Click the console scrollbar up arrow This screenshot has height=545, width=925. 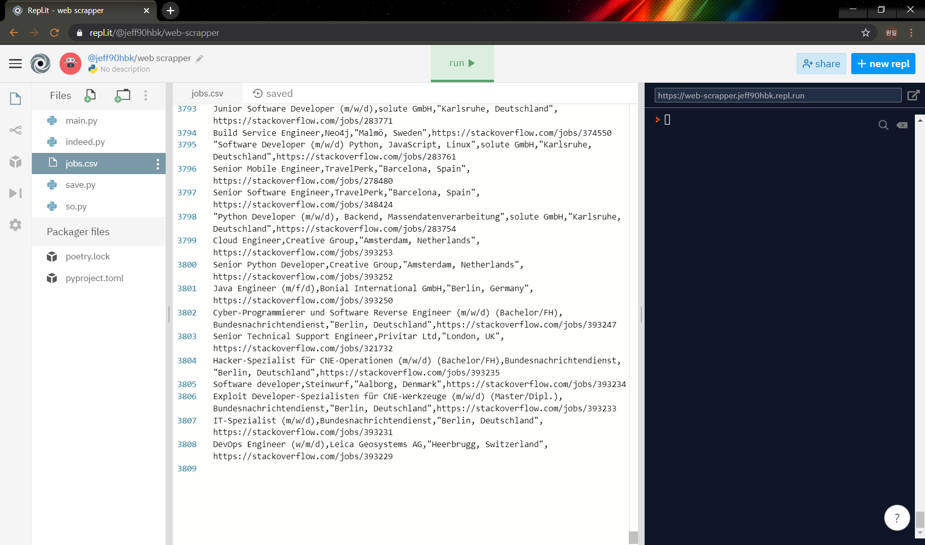(920, 120)
